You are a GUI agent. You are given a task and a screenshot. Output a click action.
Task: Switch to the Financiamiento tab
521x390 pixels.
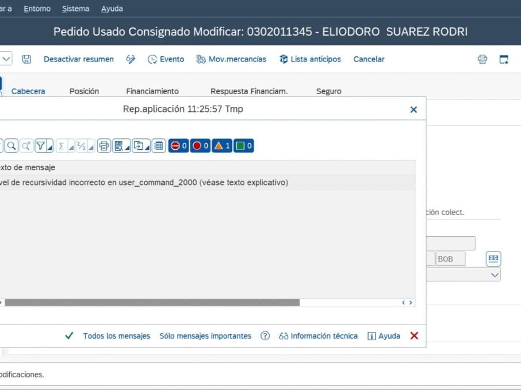[x=152, y=91]
